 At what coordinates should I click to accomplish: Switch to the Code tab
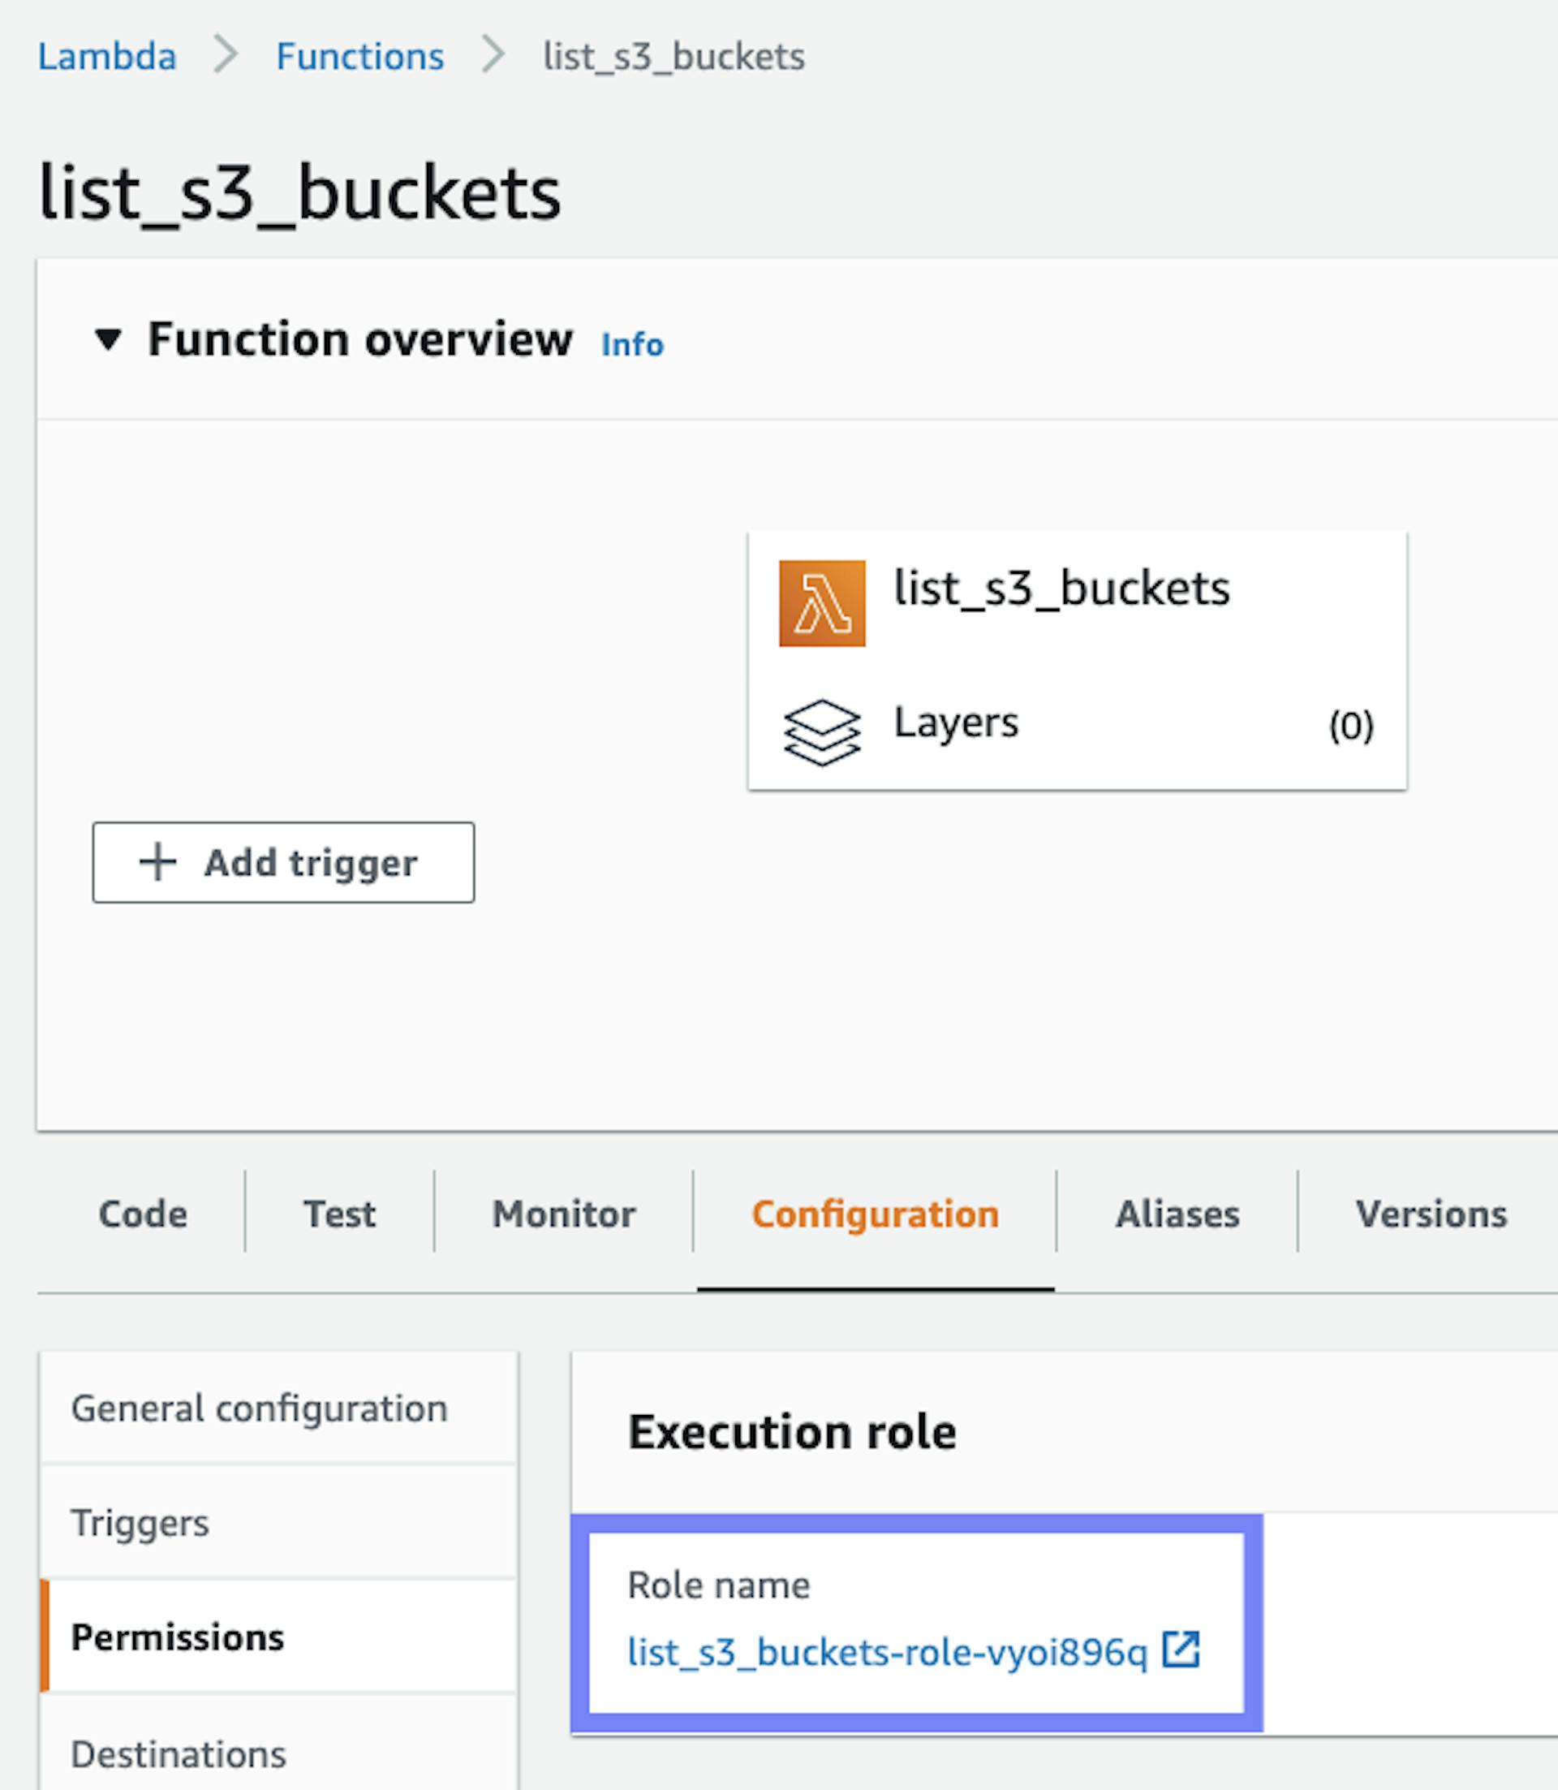point(143,1214)
